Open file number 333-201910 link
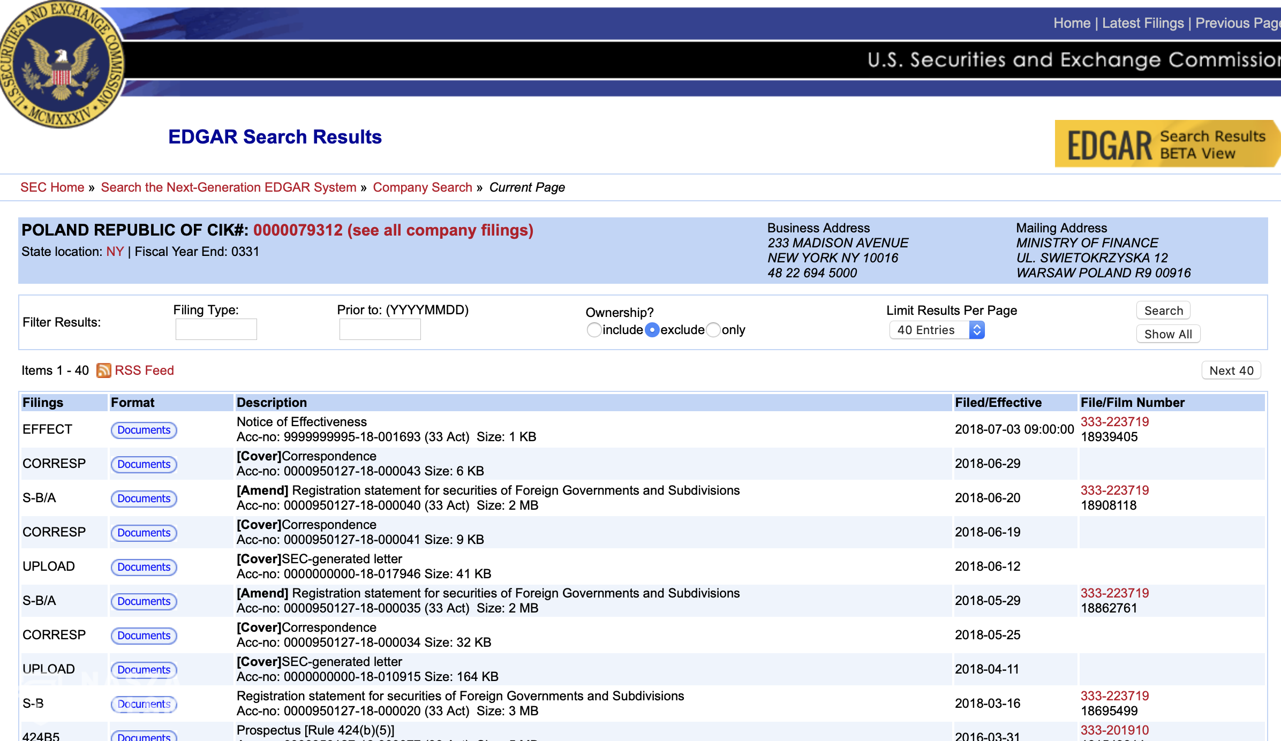 (1114, 730)
